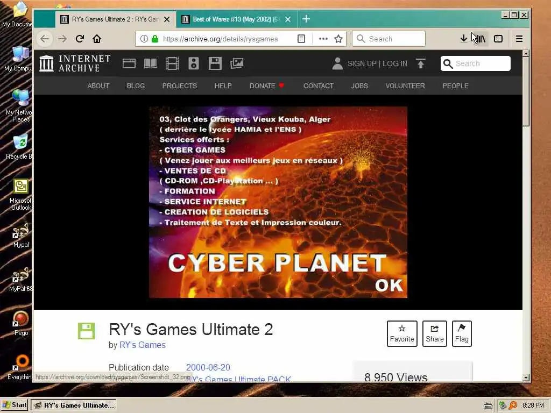Go back with the browser back arrow
Image resolution: width=551 pixels, height=413 pixels.
(x=44, y=39)
